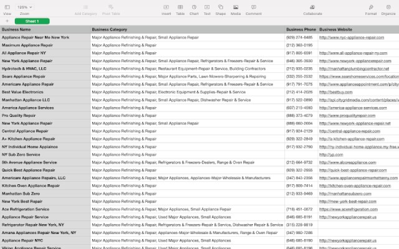Image resolution: width=399 pixels, height=249 pixels.
Task: Open kitchen-oven-appliance-repair.com link
Action: click(355, 186)
